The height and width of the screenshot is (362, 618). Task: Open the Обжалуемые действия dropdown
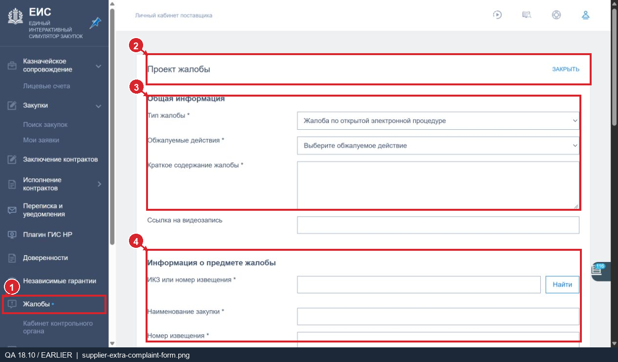tap(438, 145)
